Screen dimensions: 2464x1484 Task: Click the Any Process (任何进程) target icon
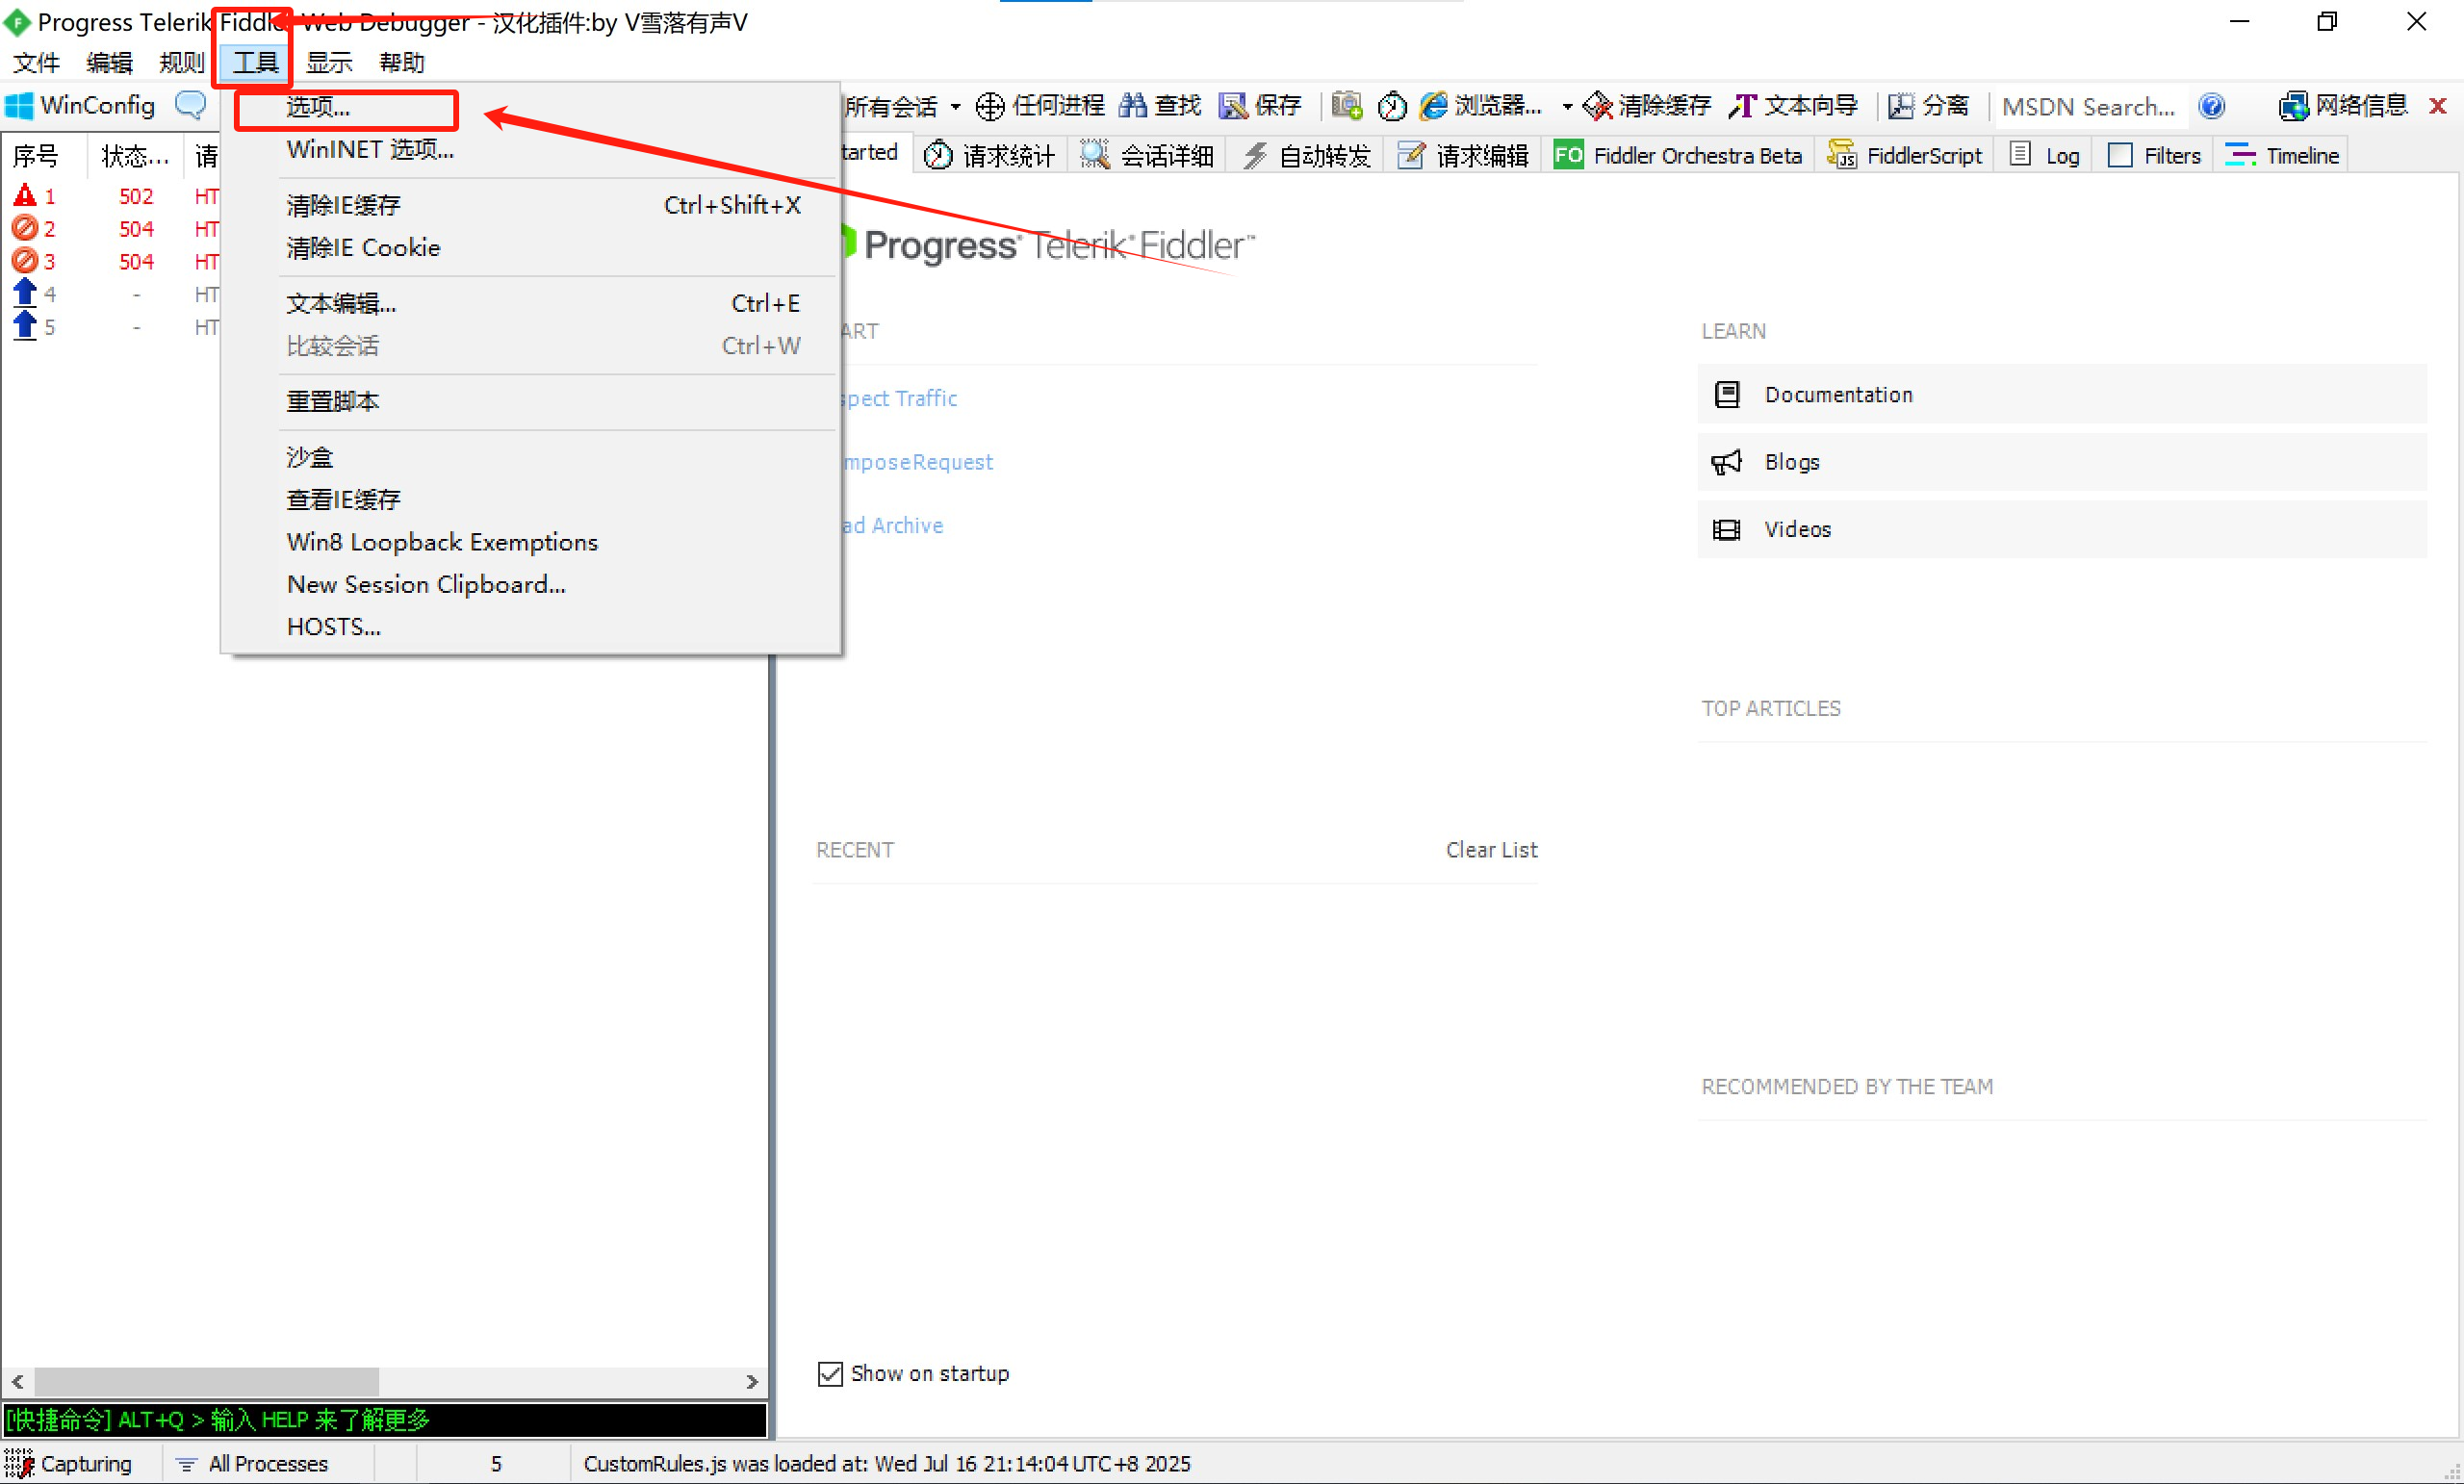[x=989, y=106]
